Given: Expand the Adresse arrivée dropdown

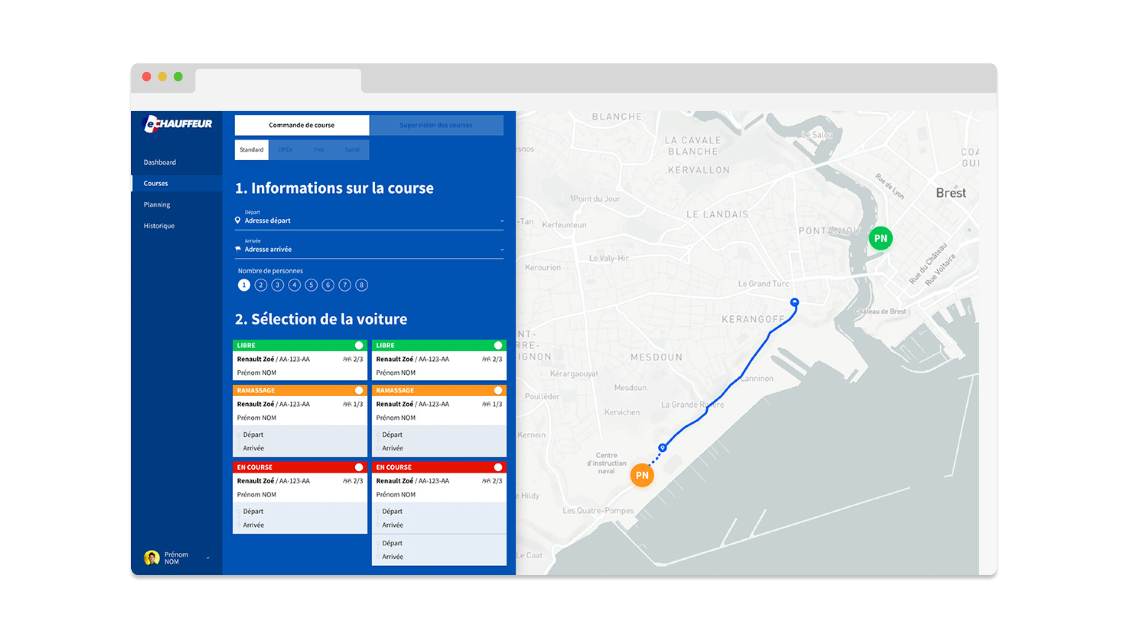Looking at the screenshot, I should point(501,249).
